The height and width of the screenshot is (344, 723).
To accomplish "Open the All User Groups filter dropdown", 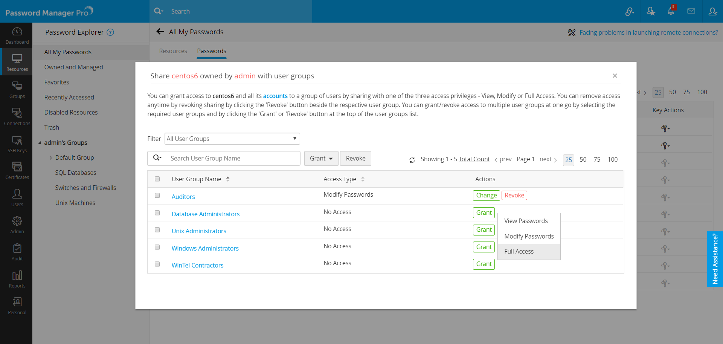I will coord(232,139).
